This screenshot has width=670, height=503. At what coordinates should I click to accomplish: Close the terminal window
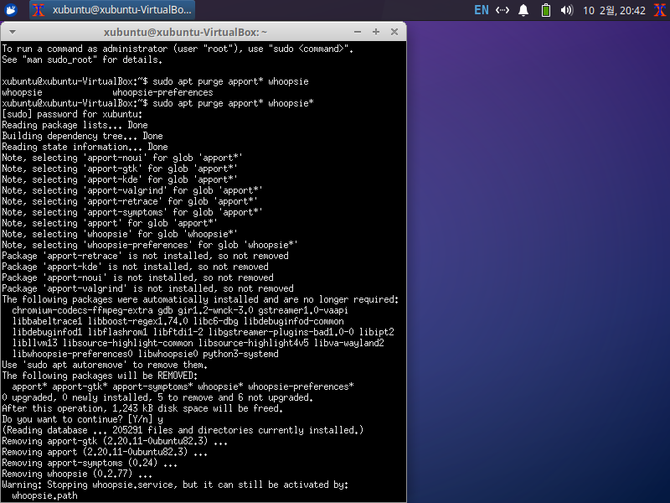tap(394, 32)
